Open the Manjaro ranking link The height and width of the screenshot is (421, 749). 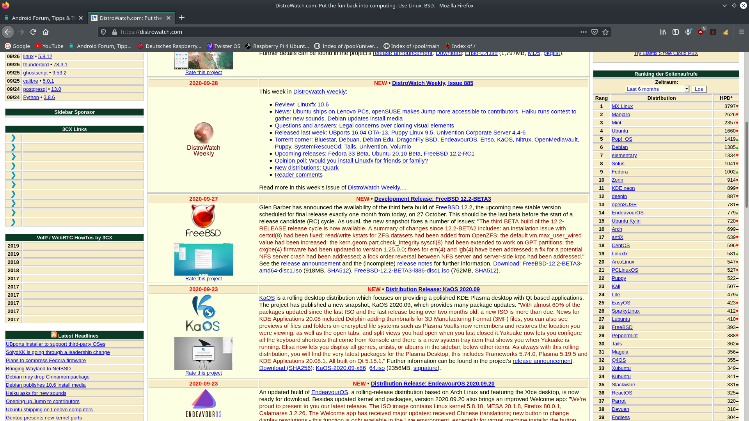tap(621, 114)
